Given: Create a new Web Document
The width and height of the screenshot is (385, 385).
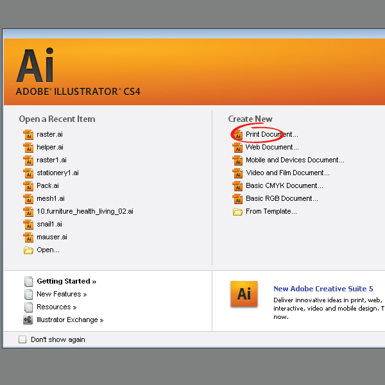Looking at the screenshot, I should 272,147.
